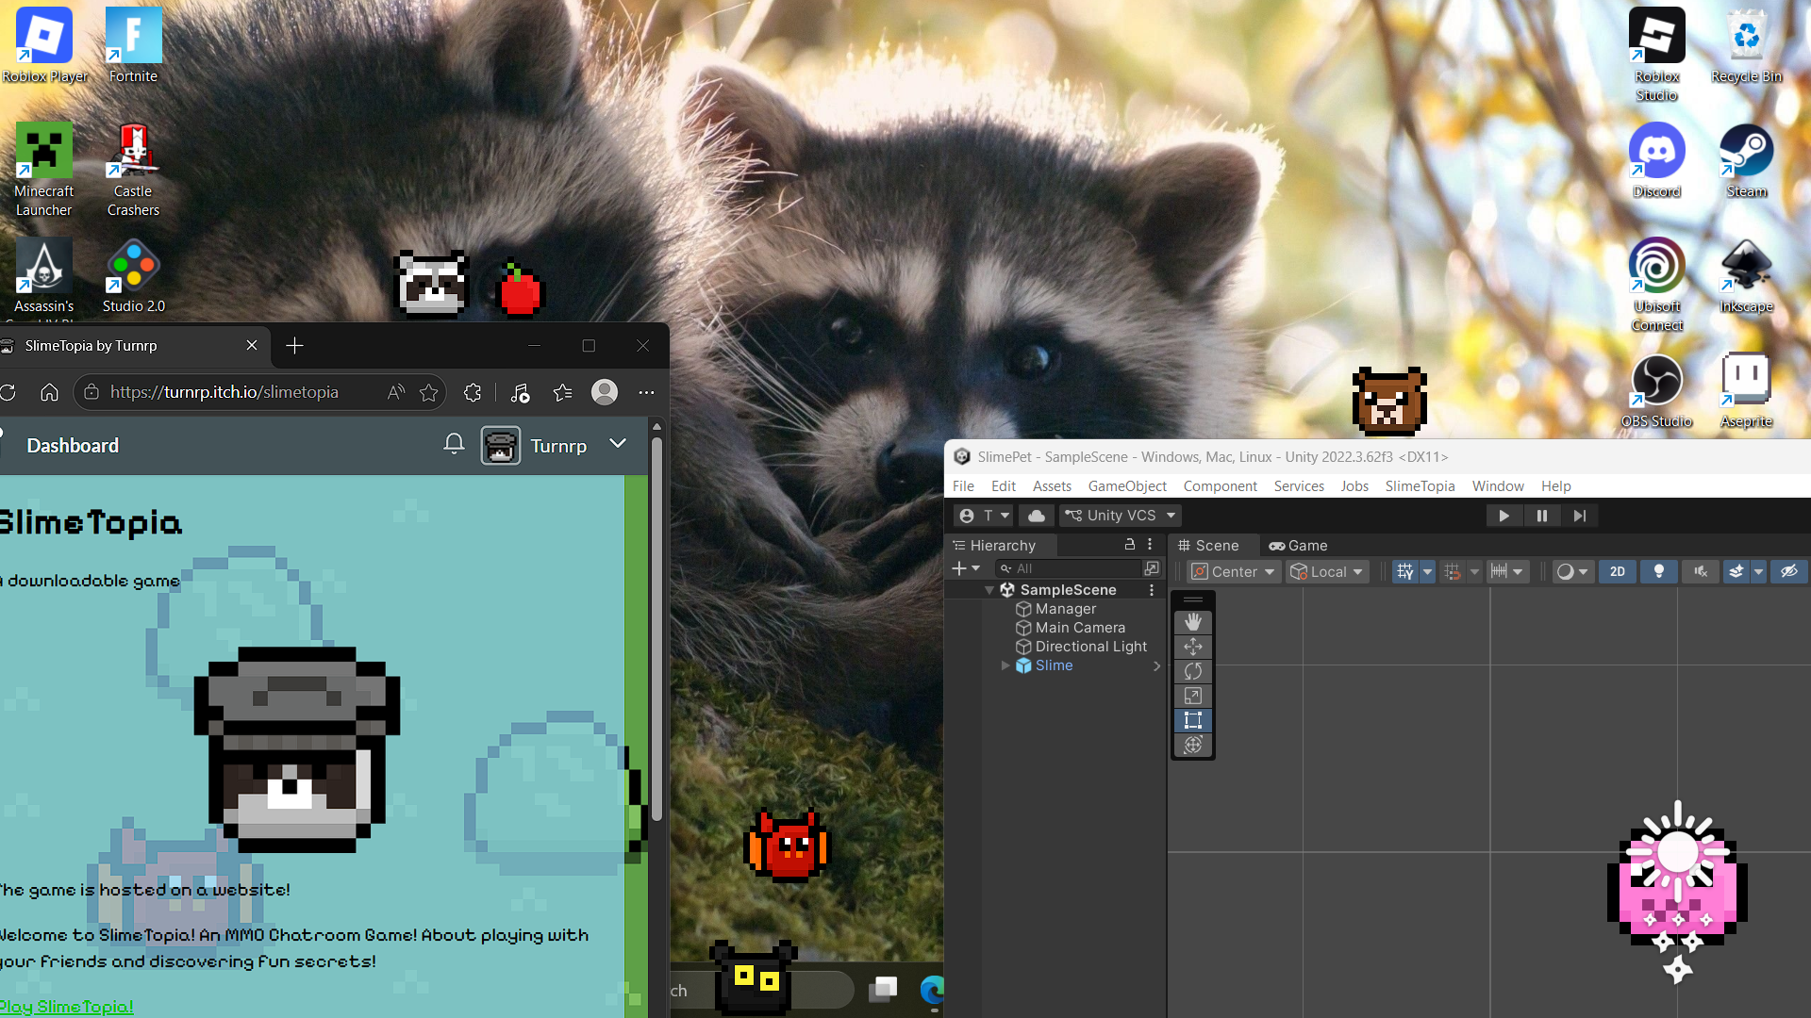Select the Move tool in Scene toolbar
The image size is (1811, 1018).
[x=1192, y=647]
